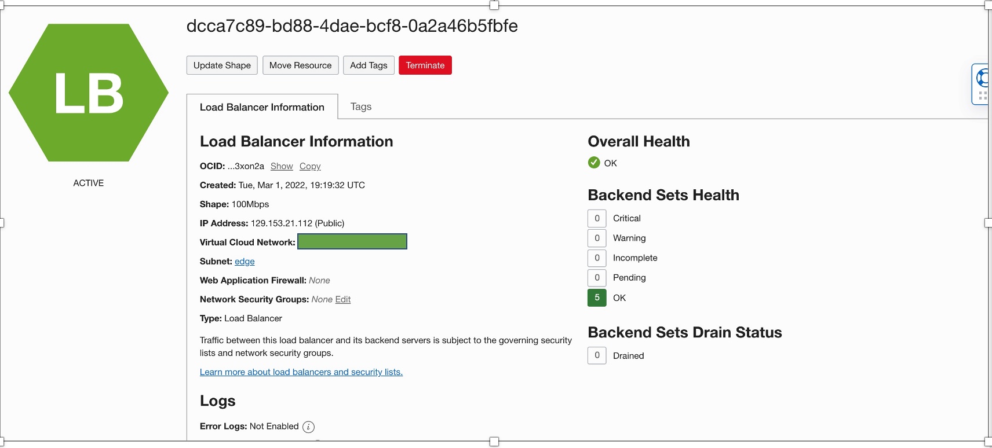This screenshot has width=992, height=448.
Task: Click Backend Sets Drain Status heading
Action: pos(685,332)
